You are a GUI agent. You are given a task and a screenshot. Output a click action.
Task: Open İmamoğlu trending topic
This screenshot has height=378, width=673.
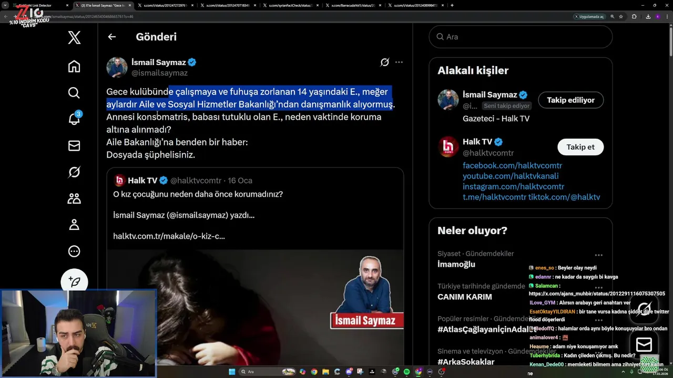point(456,264)
